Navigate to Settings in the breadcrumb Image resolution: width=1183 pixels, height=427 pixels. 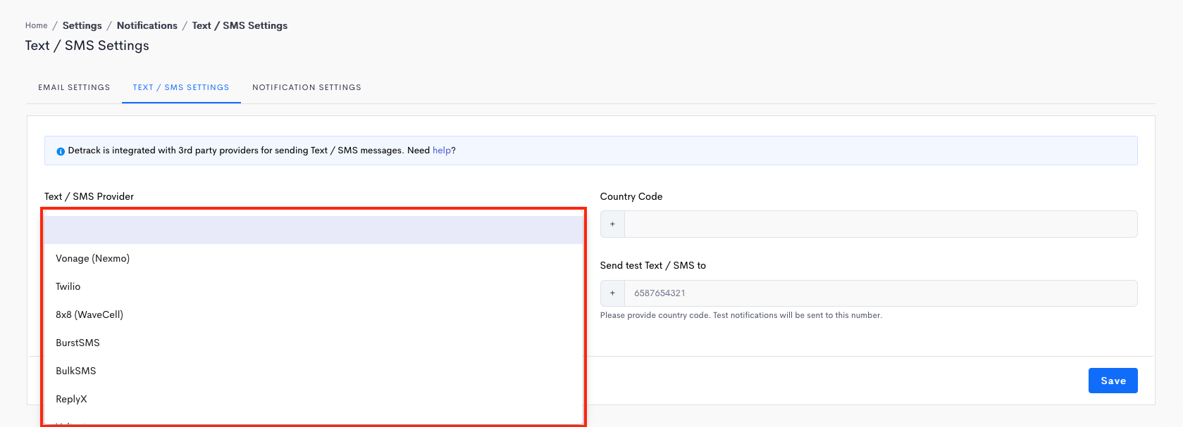tap(82, 25)
